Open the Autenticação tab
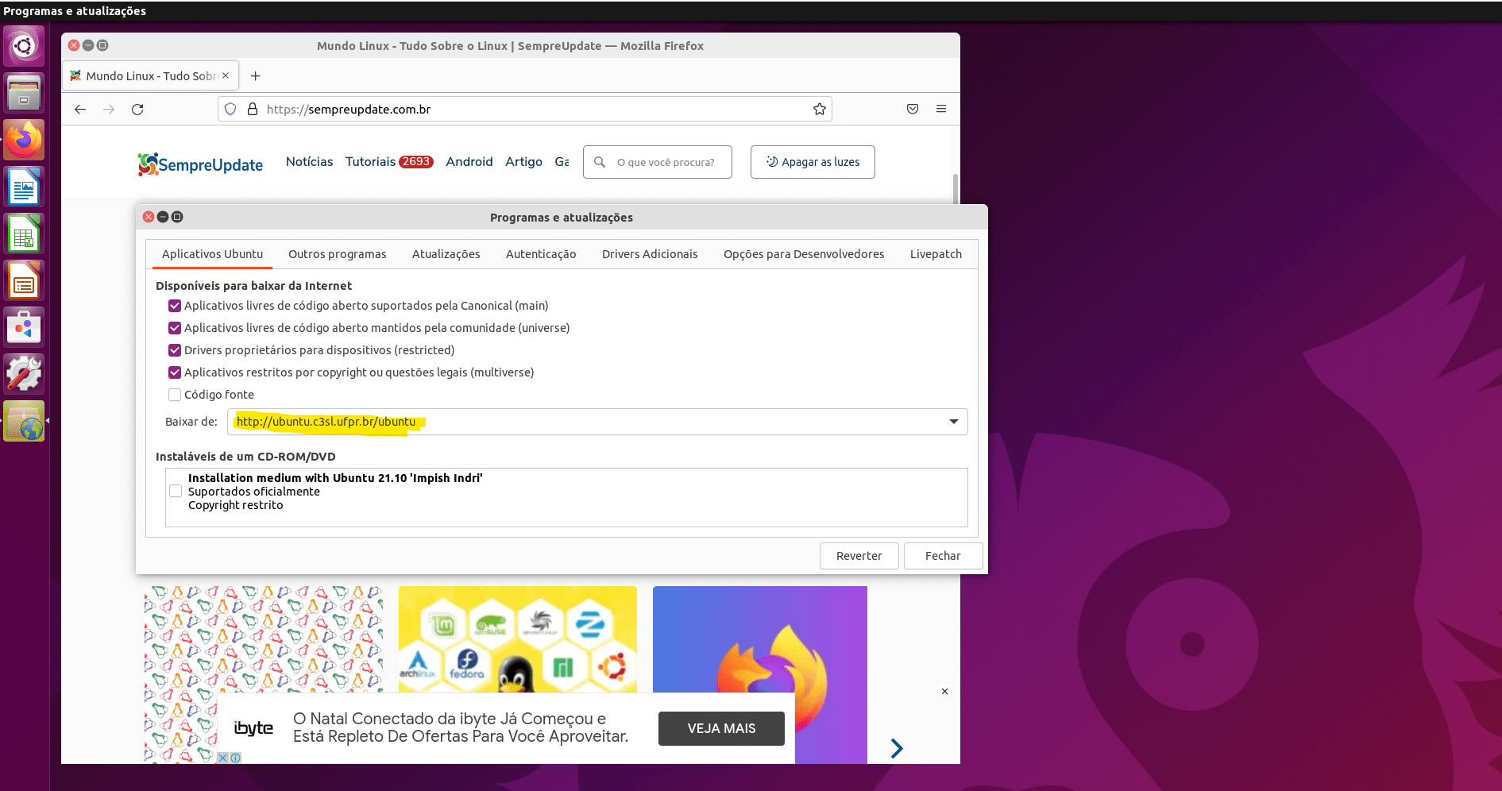 (x=541, y=254)
